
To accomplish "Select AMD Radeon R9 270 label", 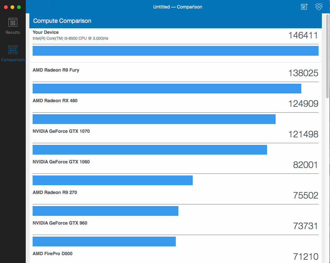I will pos(55,192).
